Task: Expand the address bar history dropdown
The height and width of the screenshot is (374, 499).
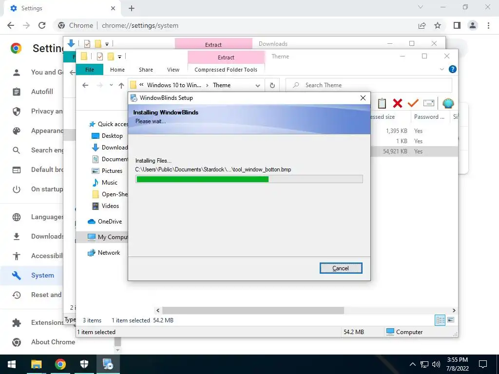Action: 258,86
